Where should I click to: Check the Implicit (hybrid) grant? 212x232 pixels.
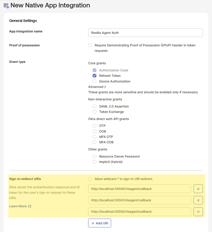94,162
